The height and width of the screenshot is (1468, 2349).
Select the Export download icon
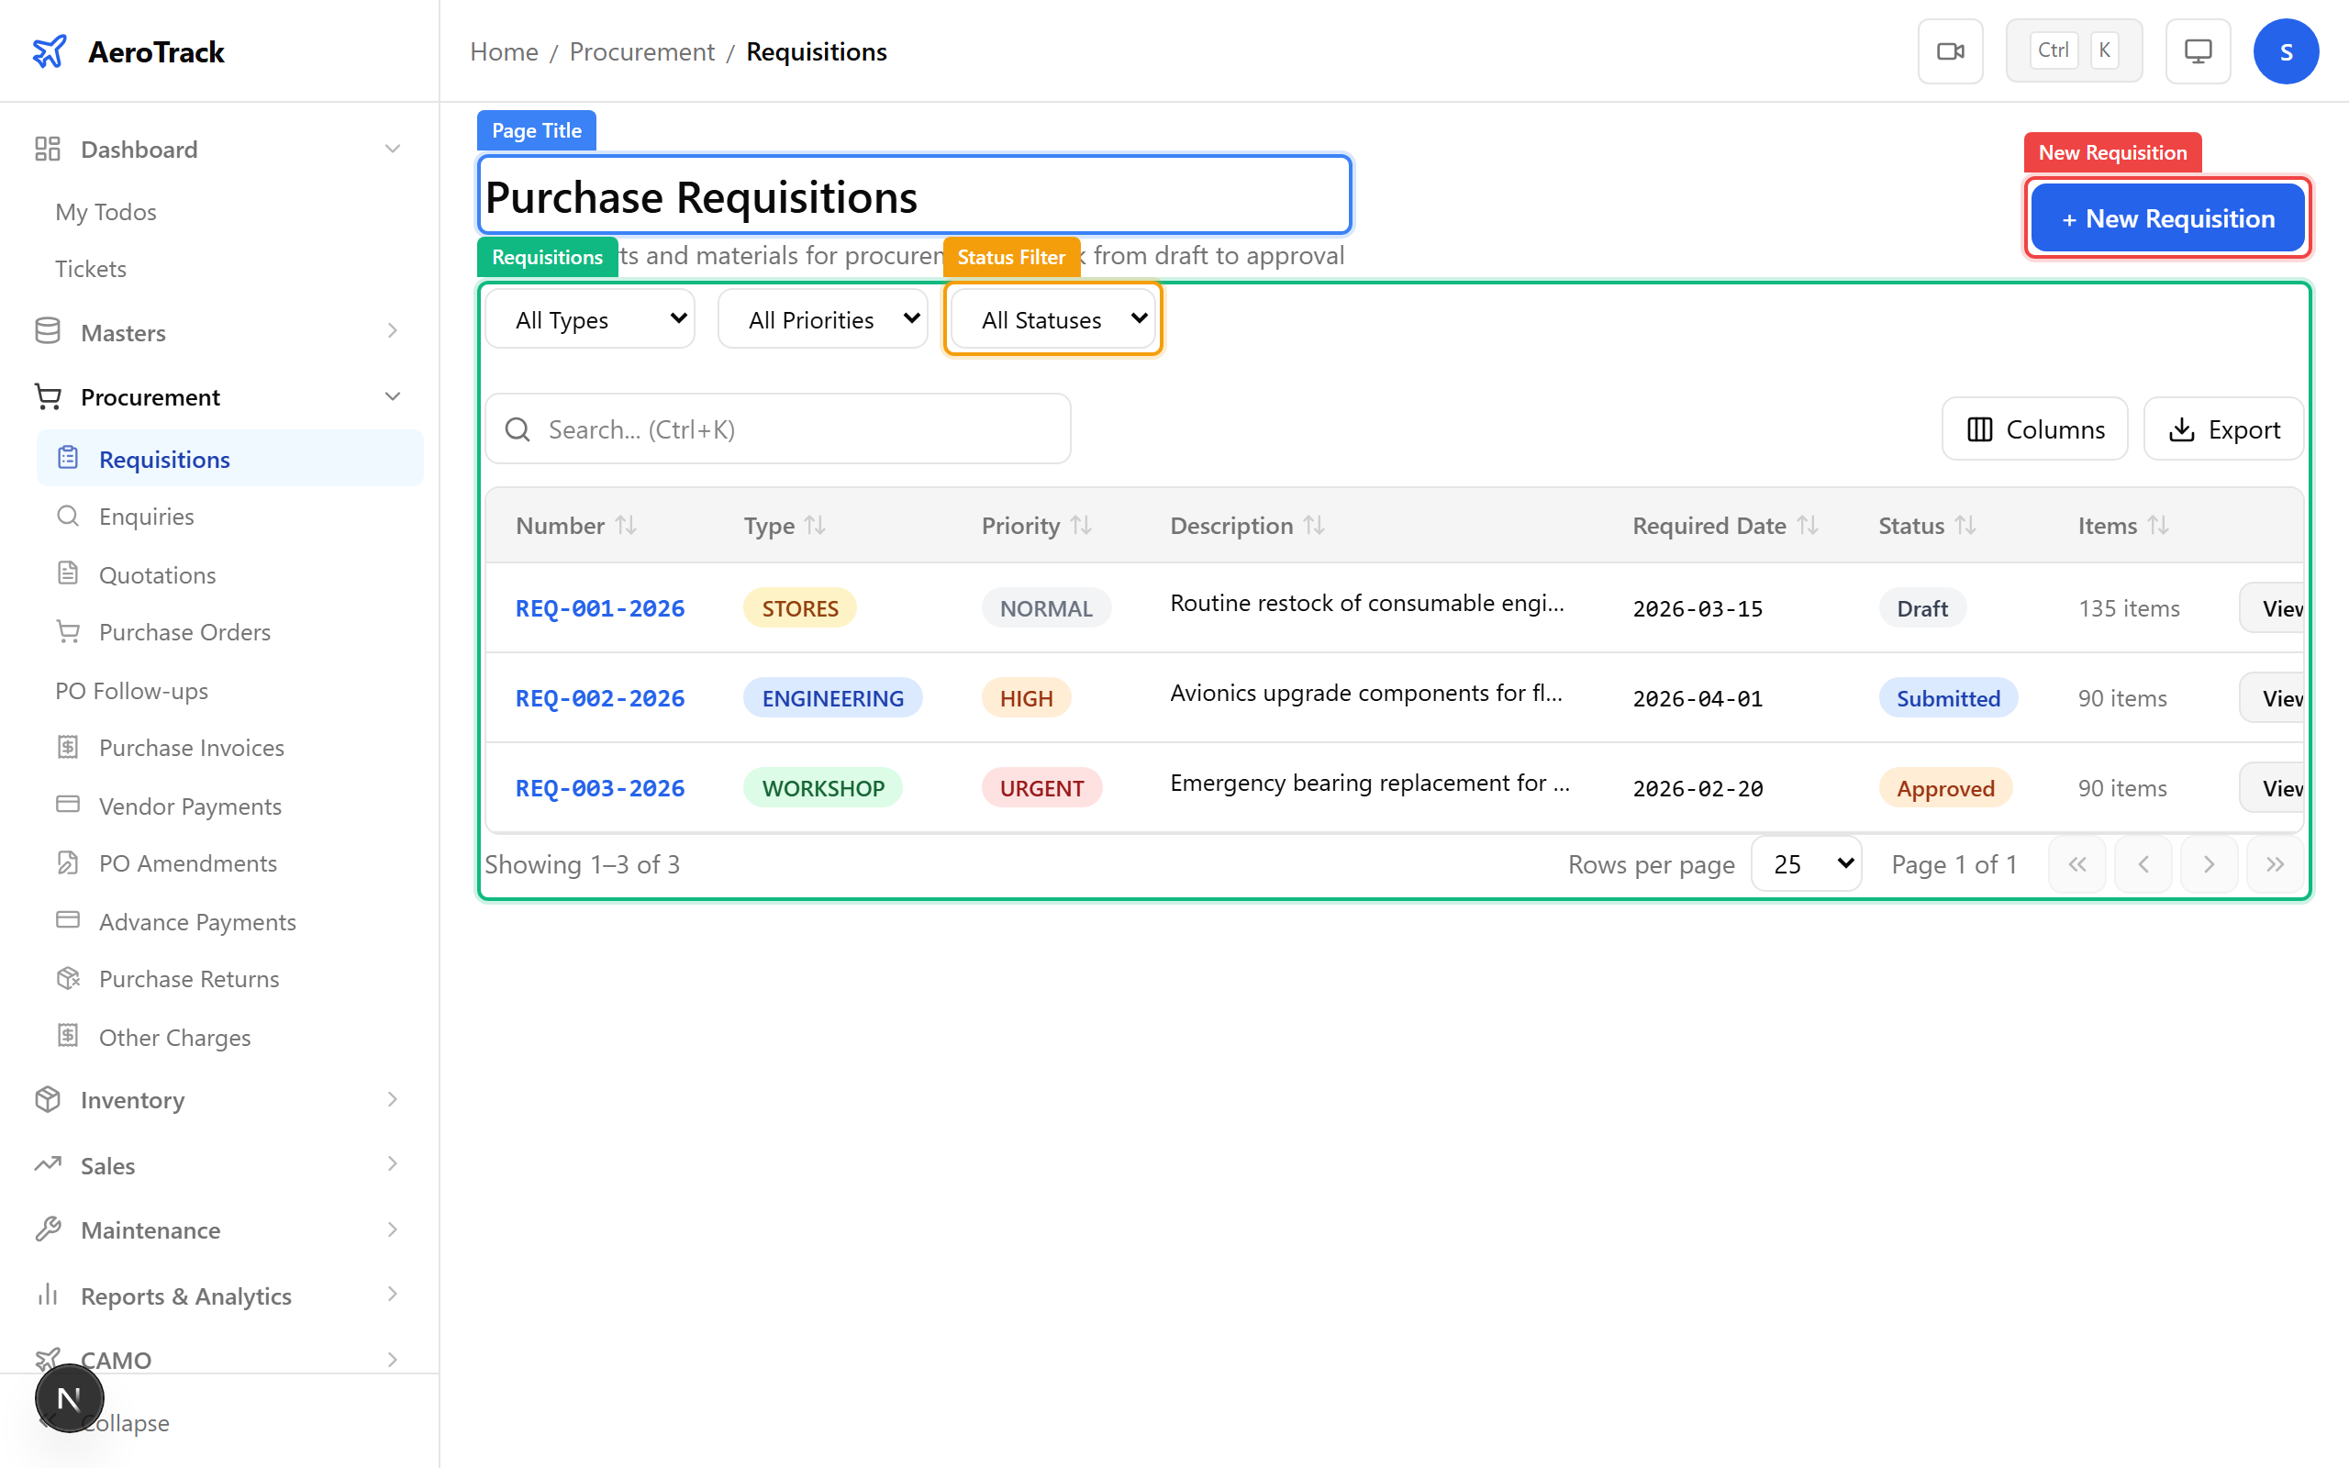(2182, 428)
